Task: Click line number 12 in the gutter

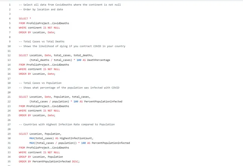Action: coord(9,55)
